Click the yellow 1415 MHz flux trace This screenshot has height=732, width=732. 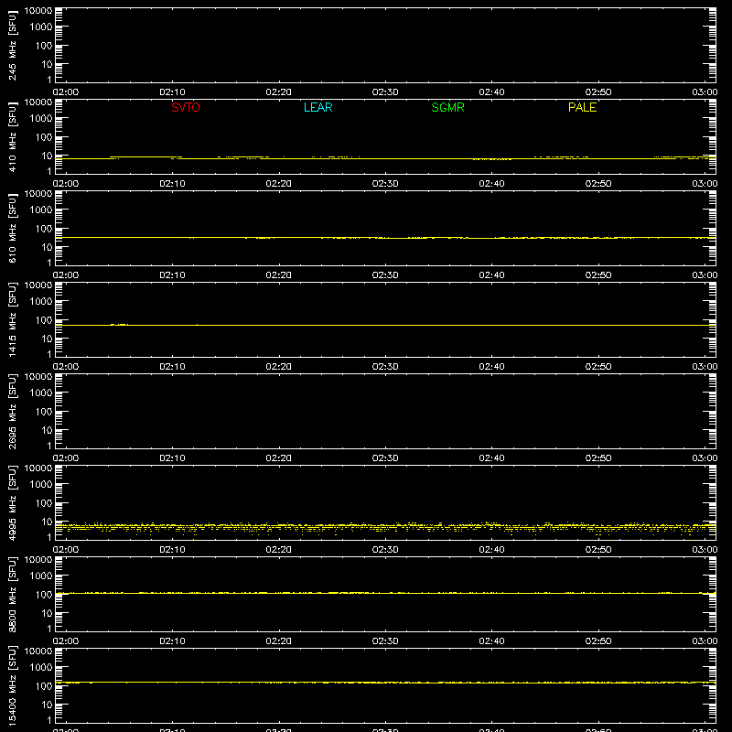coord(385,325)
